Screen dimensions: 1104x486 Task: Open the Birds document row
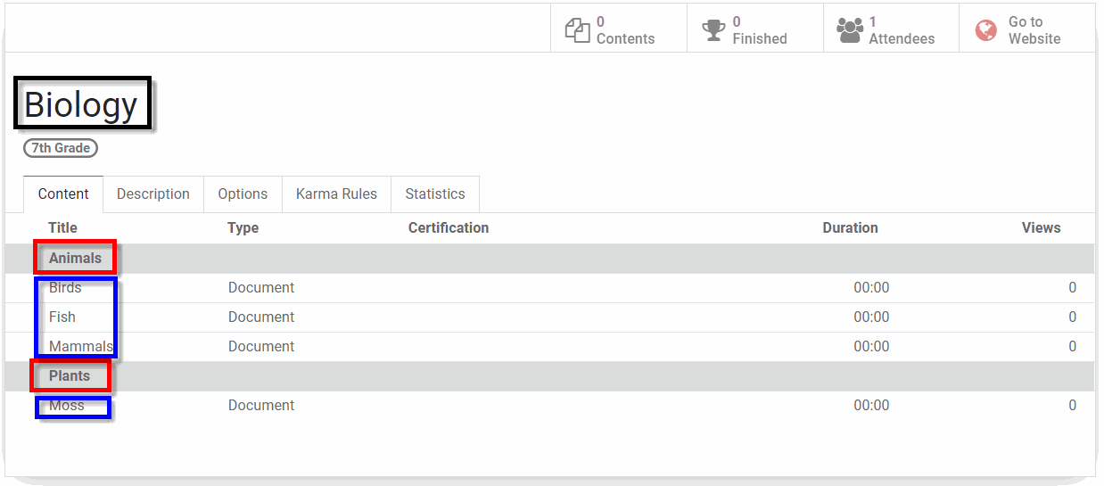[x=65, y=288]
